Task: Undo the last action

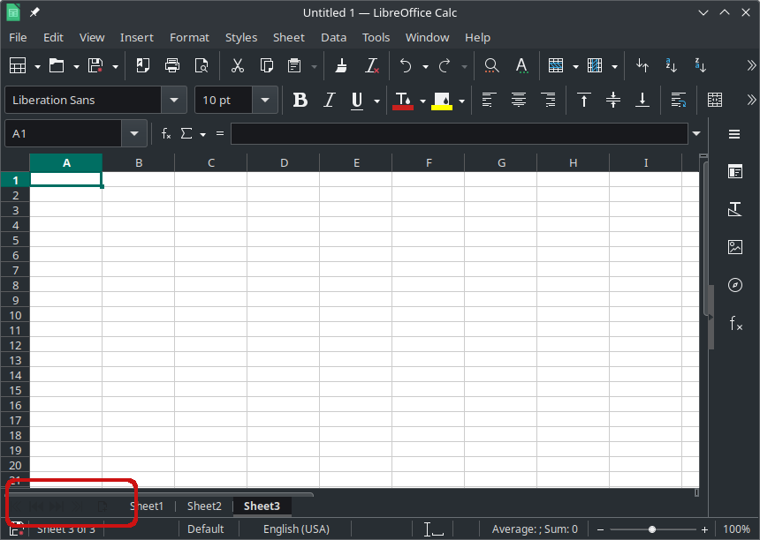Action: pos(406,65)
